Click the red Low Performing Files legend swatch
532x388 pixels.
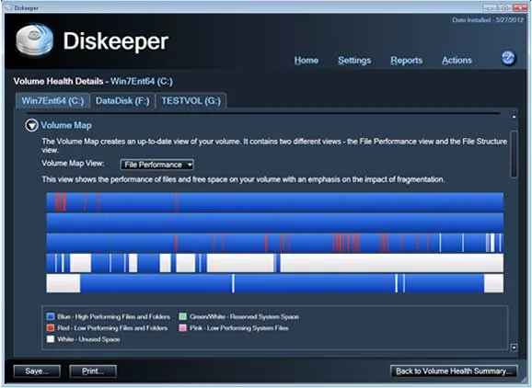pos(51,327)
